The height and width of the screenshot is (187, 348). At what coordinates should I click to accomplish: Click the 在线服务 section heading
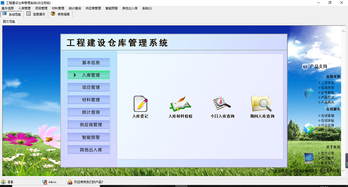click(x=333, y=109)
